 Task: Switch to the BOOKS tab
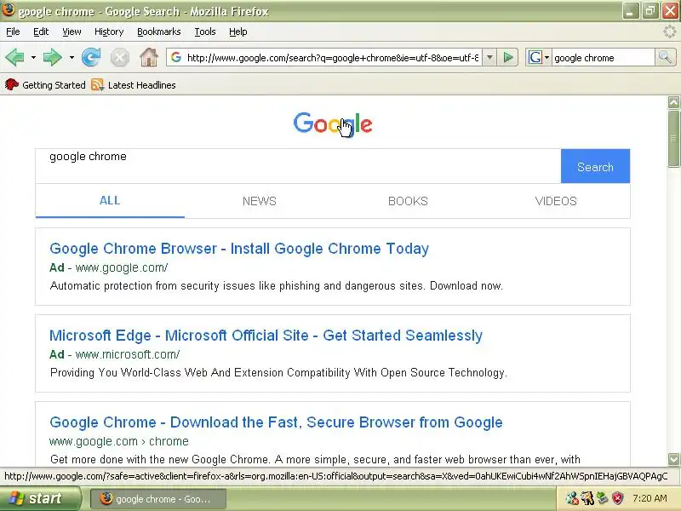point(408,201)
